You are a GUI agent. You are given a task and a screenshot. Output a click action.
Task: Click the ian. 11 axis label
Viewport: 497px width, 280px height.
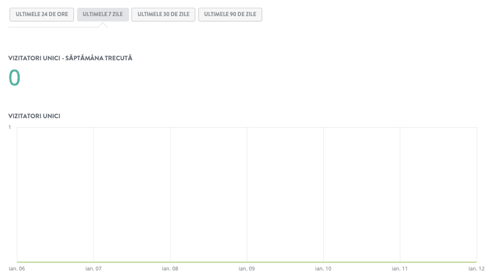pyautogui.click(x=400, y=269)
